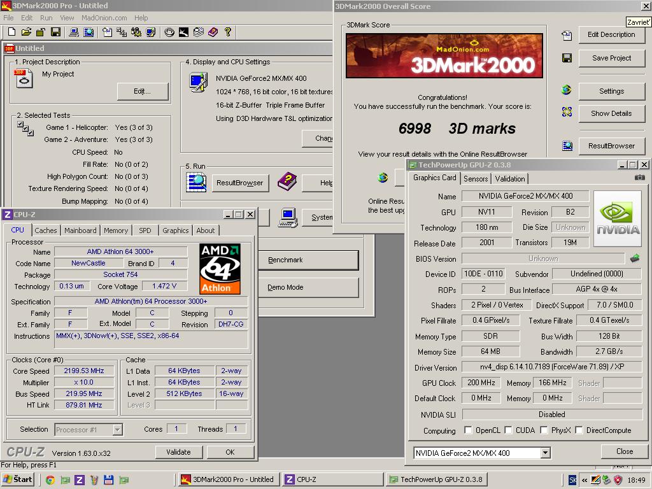Click the Show Details button
Image resolution: width=652 pixels, height=489 pixels.
[611, 113]
